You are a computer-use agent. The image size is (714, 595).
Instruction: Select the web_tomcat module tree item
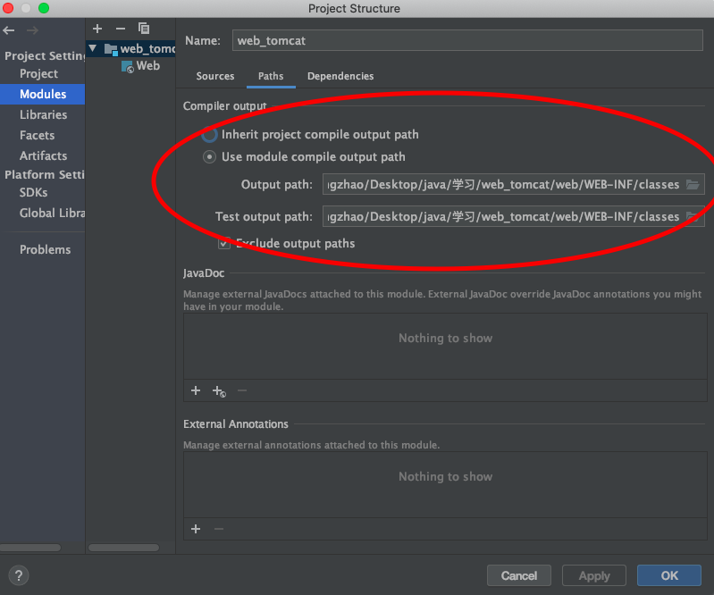point(130,49)
